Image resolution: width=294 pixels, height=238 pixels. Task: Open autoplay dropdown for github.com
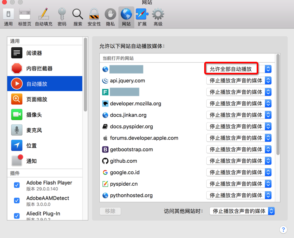239,161
